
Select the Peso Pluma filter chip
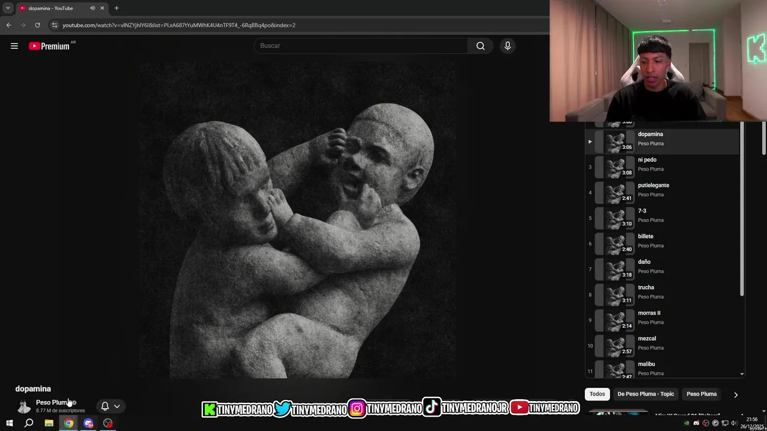coord(702,394)
